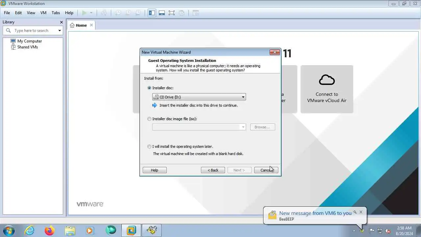Show hidden tray icons arrow
The image size is (421, 237).
pyautogui.click(x=354, y=231)
